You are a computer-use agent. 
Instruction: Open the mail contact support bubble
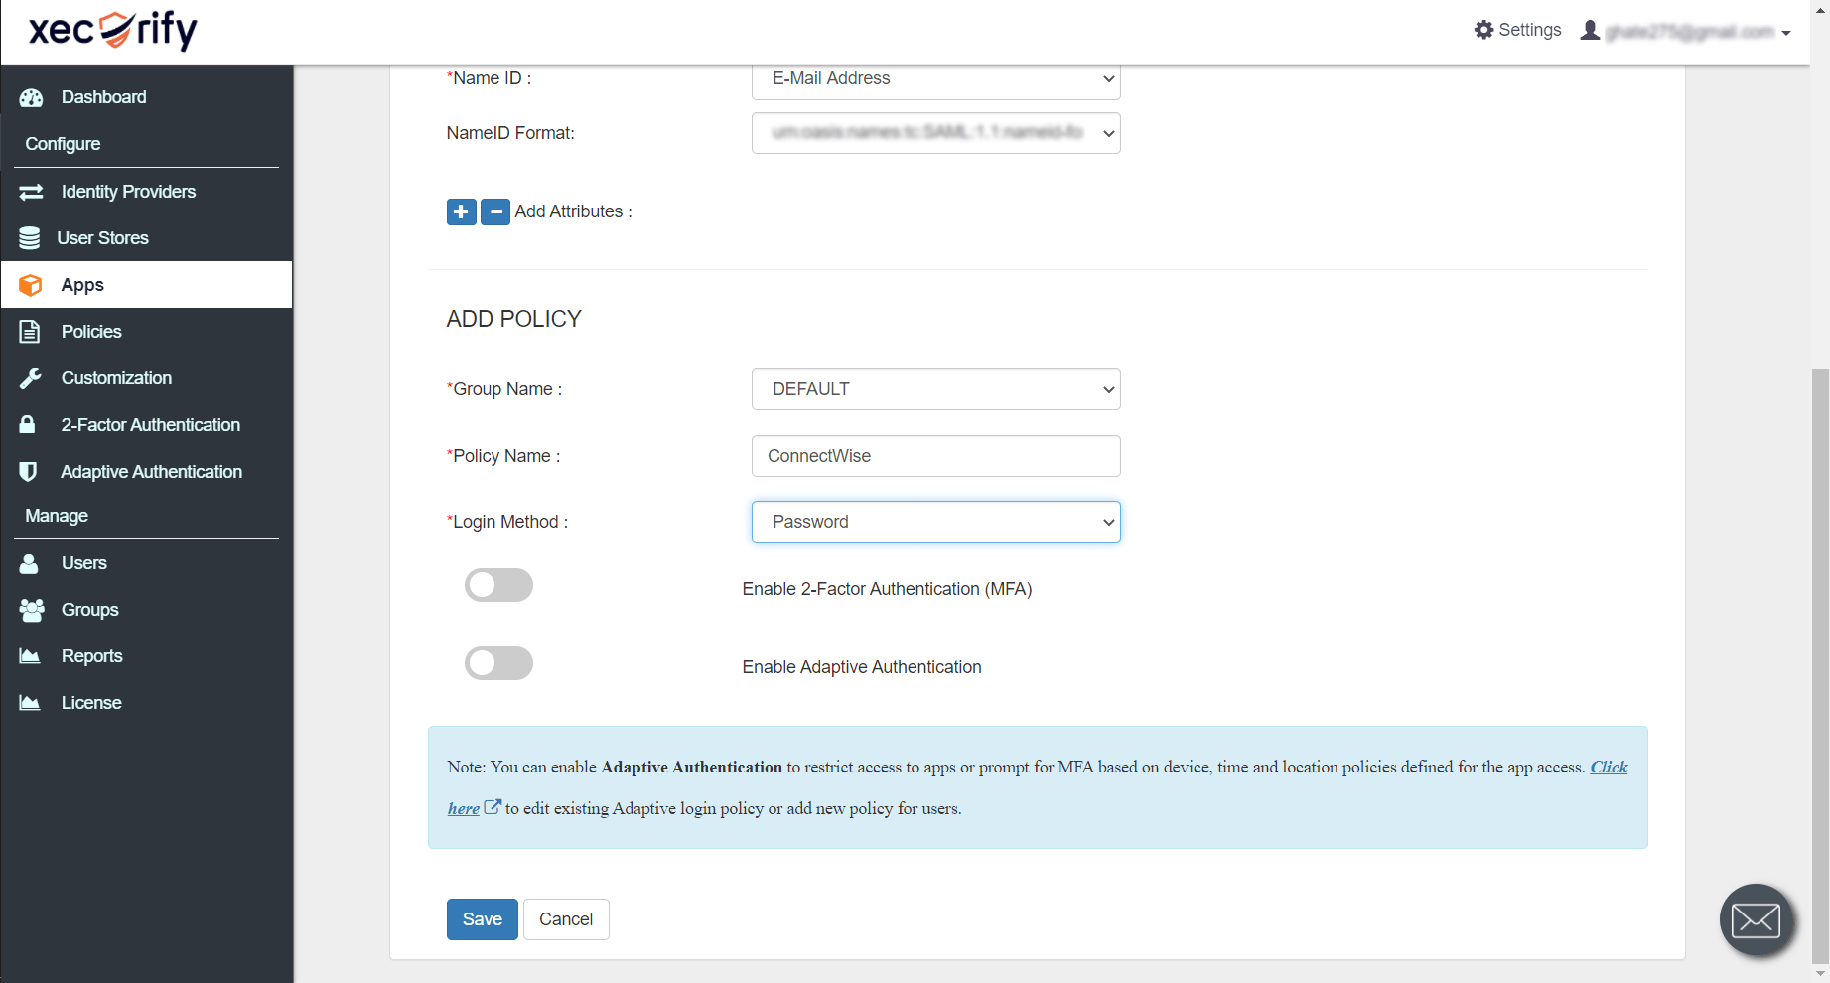coord(1757,920)
